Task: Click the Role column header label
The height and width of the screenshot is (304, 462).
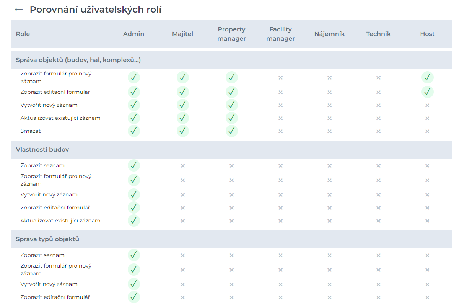Action: pos(23,34)
